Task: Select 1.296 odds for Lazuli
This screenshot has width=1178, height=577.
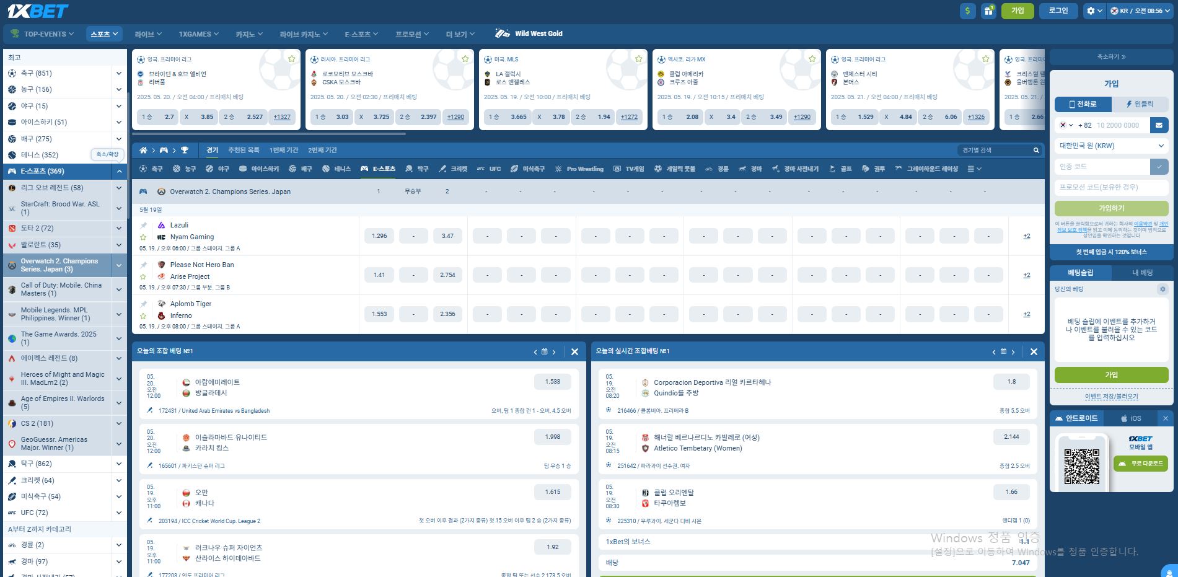Action: point(379,236)
